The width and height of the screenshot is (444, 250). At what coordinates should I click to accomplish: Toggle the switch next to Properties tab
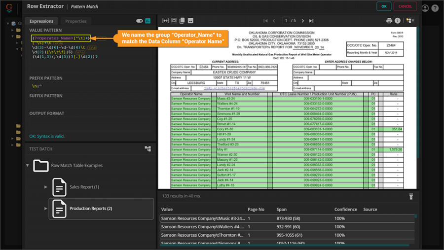pyautogui.click(x=139, y=21)
